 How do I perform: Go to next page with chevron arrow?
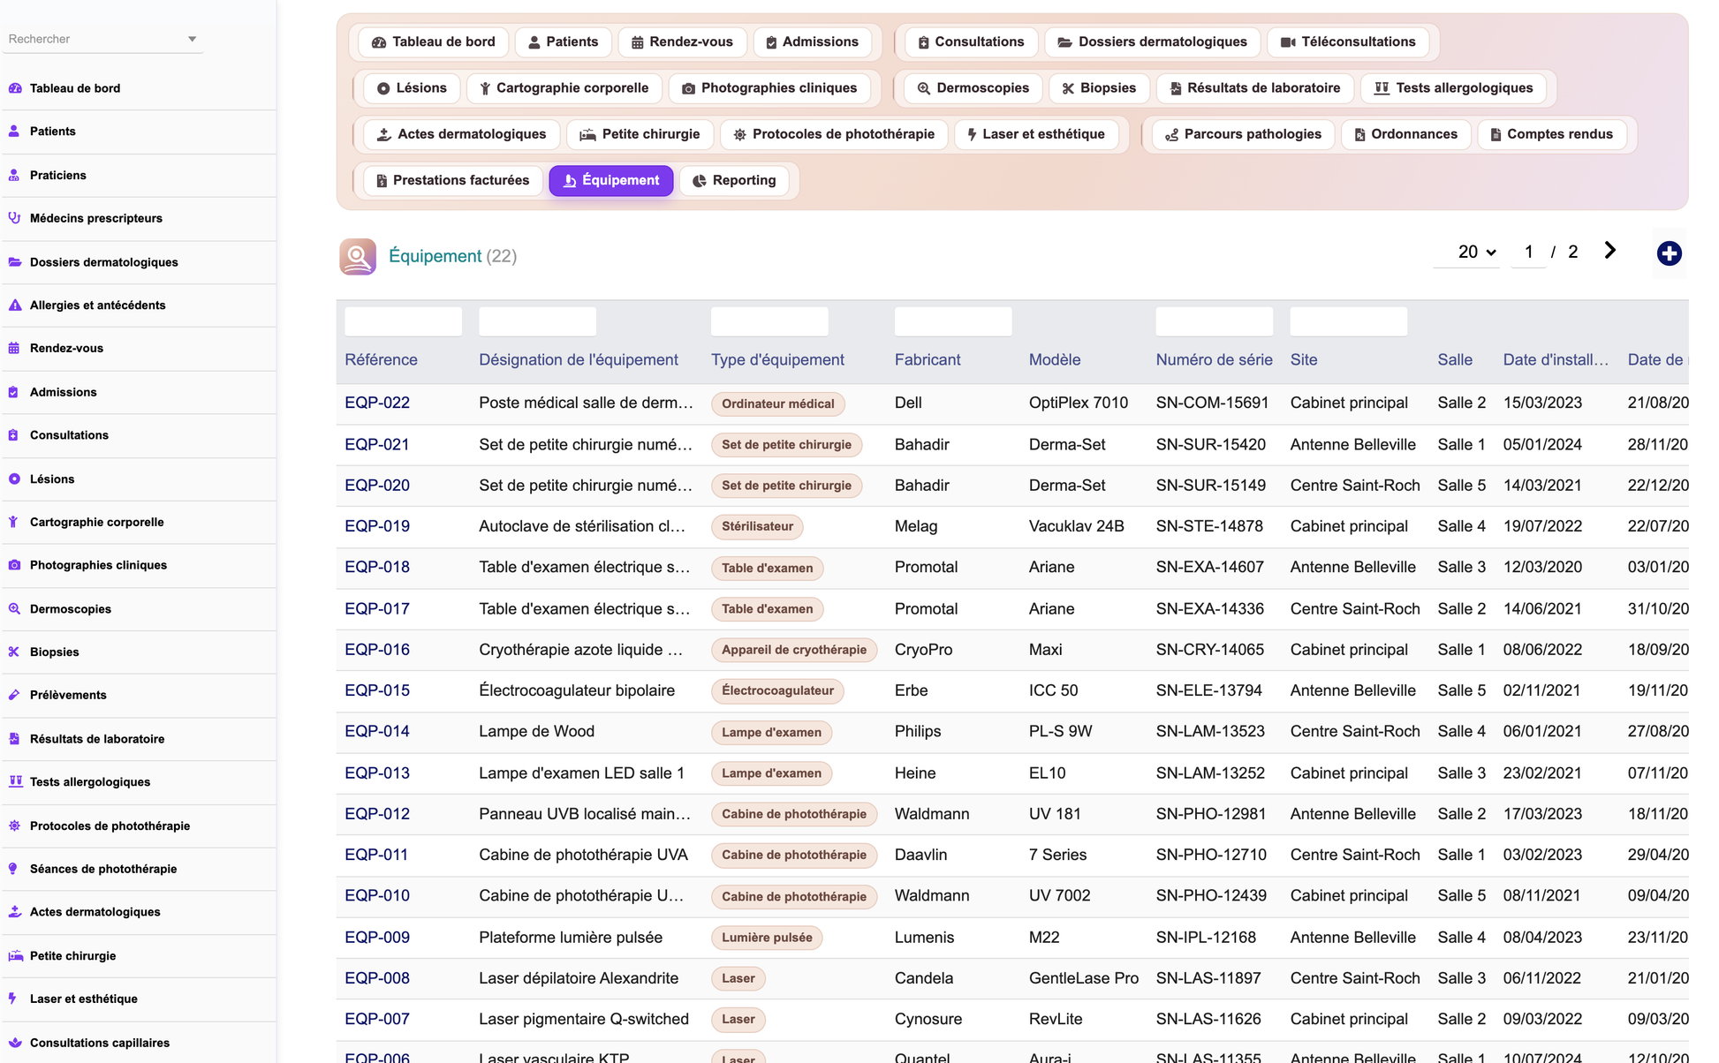(1609, 251)
